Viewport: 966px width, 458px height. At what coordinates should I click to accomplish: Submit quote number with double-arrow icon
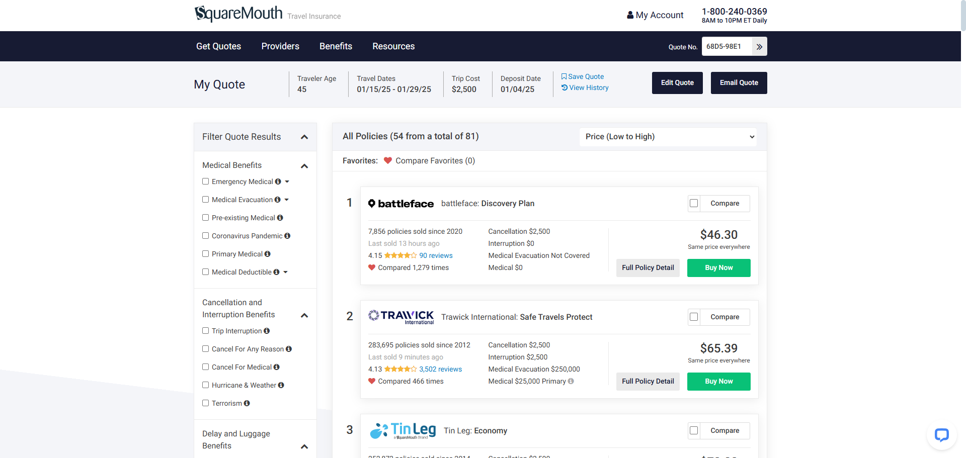click(x=759, y=46)
